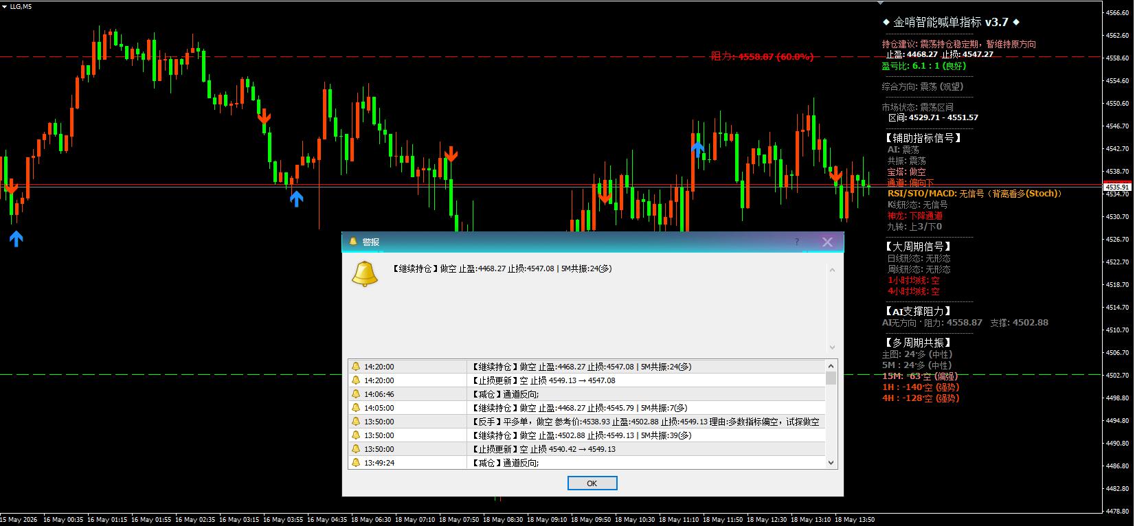The width and height of the screenshot is (1135, 526).
Task: Click bell icon in list row 5M共振:24(多)
Action: tap(356, 367)
